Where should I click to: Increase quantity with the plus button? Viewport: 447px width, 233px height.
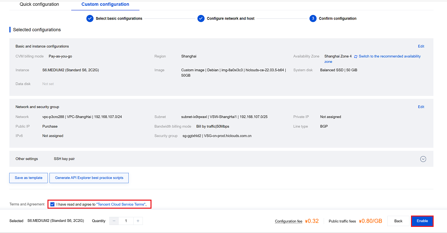[138, 221]
